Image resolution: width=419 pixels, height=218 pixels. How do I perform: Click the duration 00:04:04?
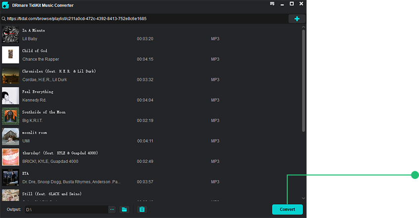click(145, 100)
